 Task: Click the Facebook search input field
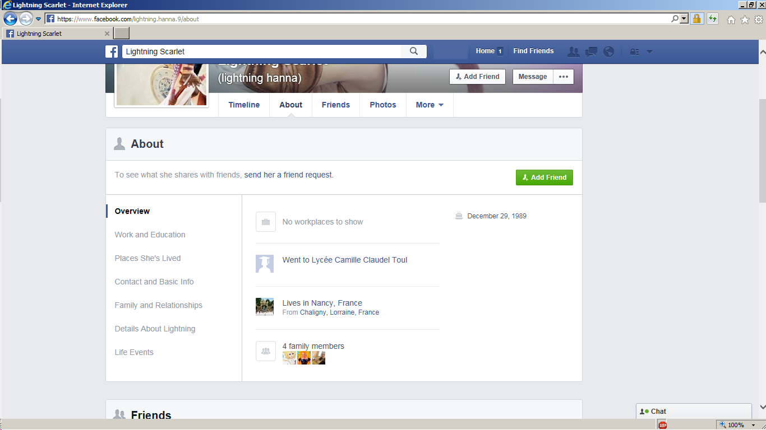click(261, 52)
